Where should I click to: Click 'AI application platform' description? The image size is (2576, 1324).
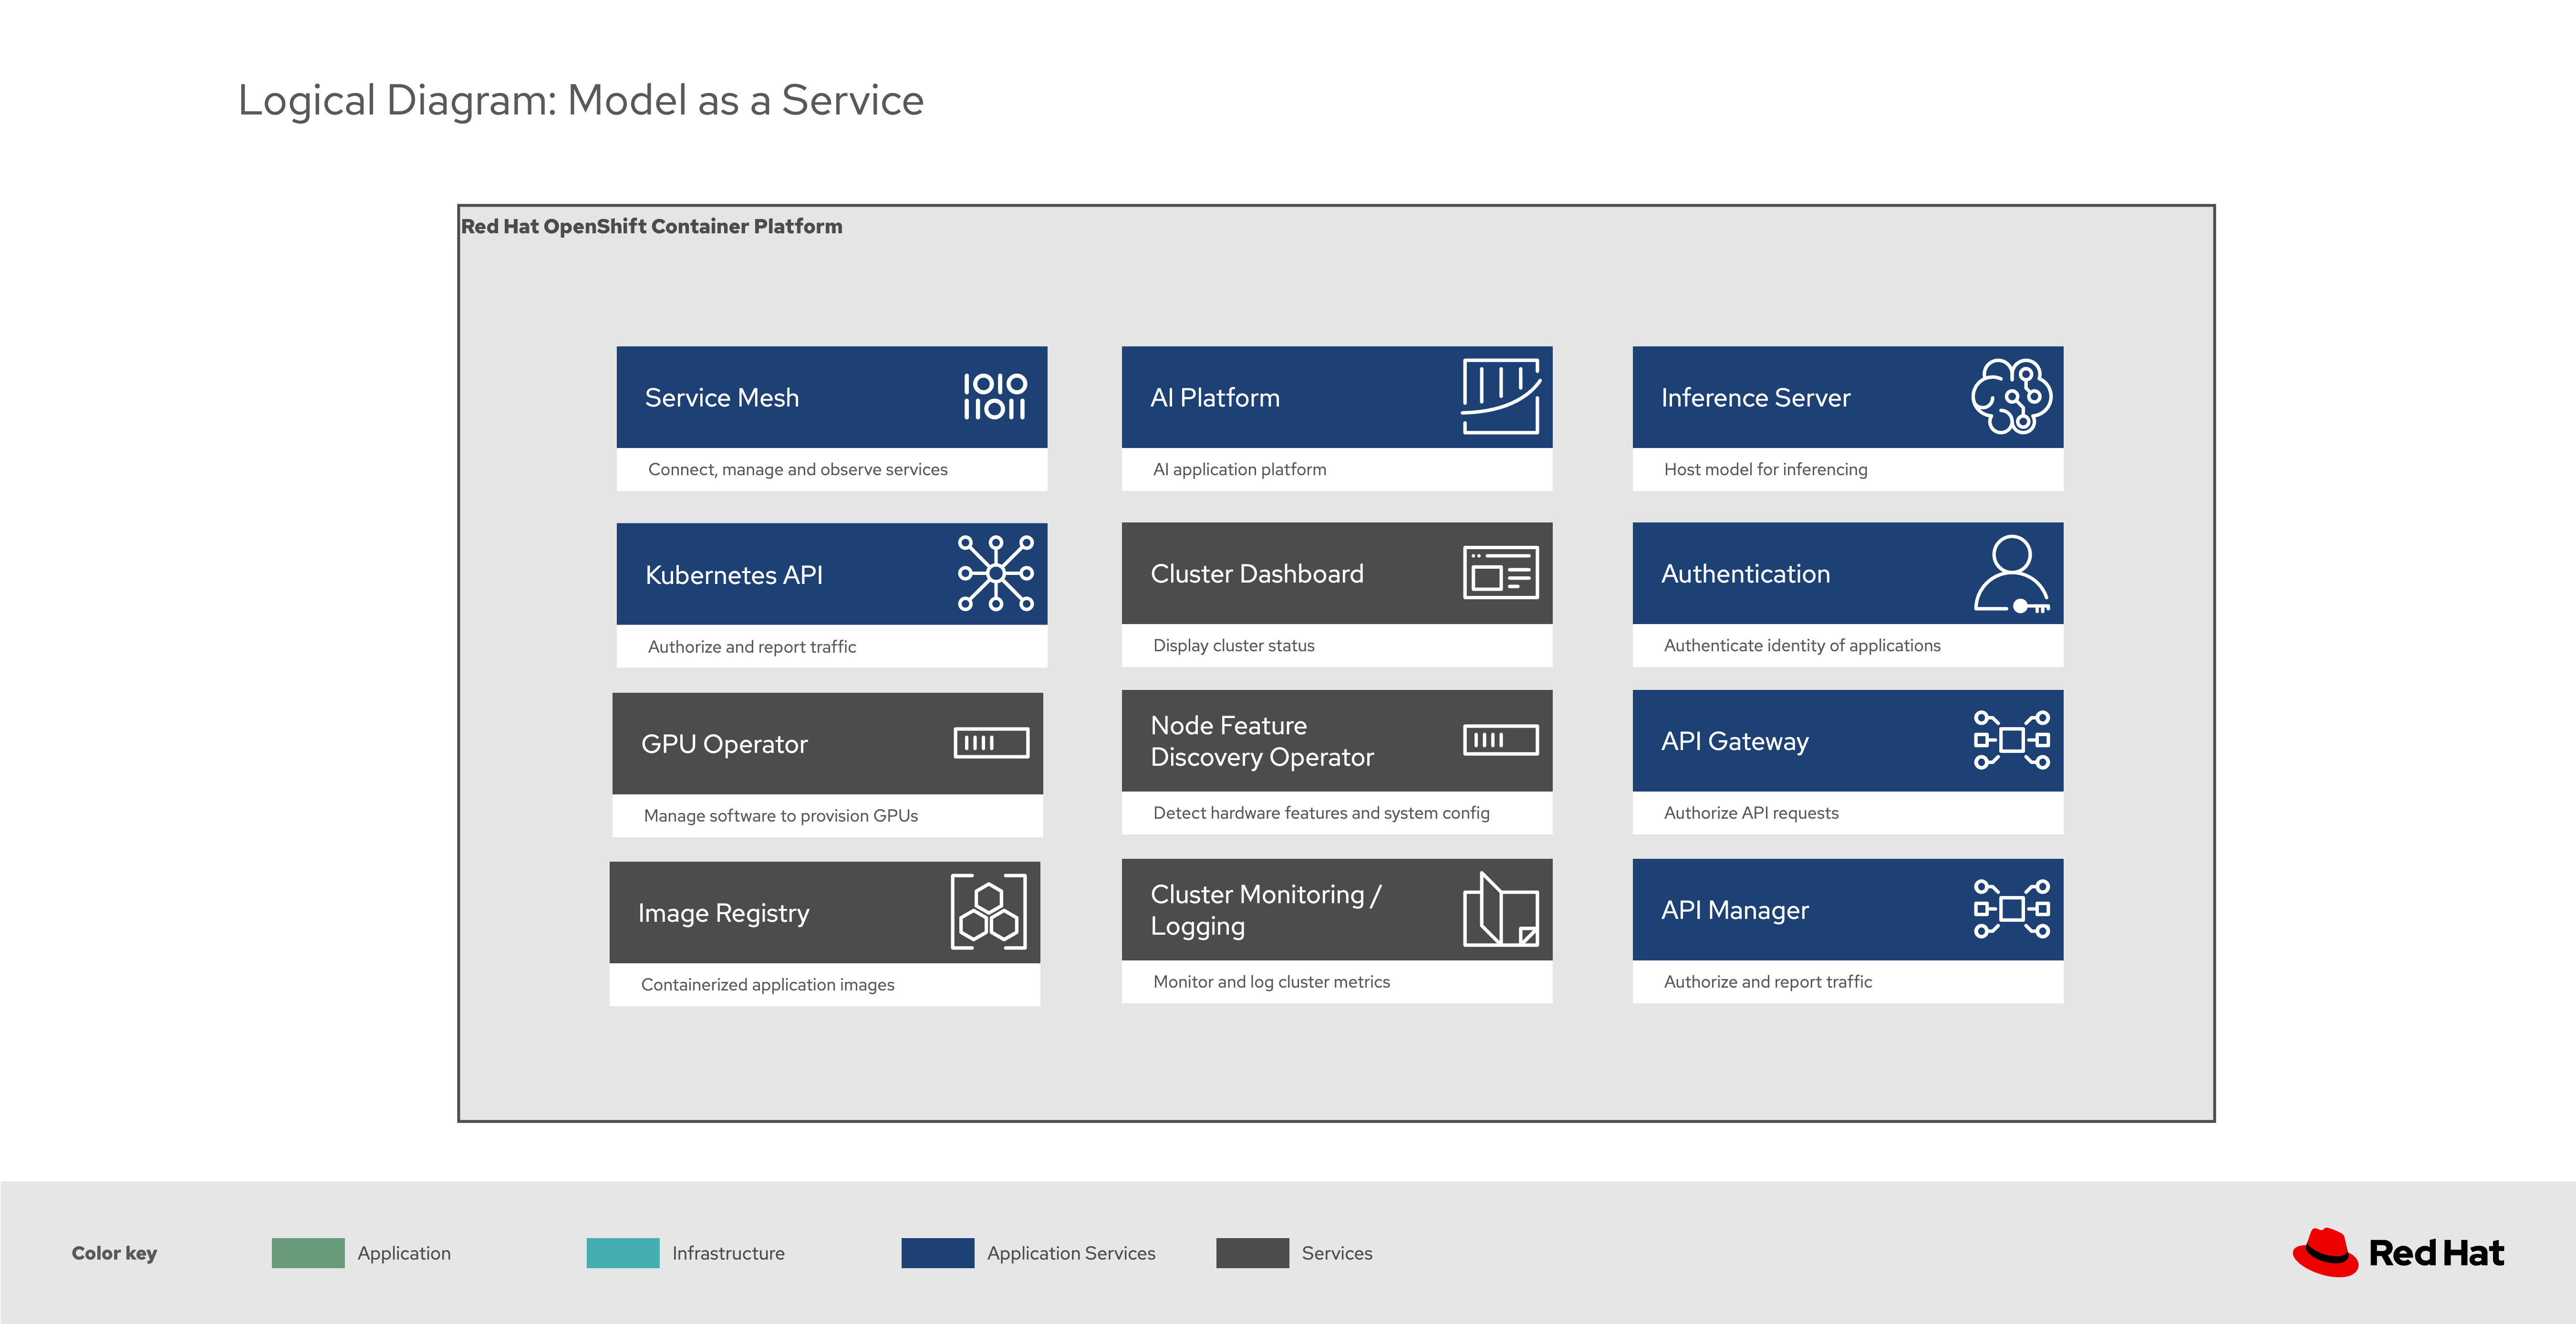(x=1240, y=469)
